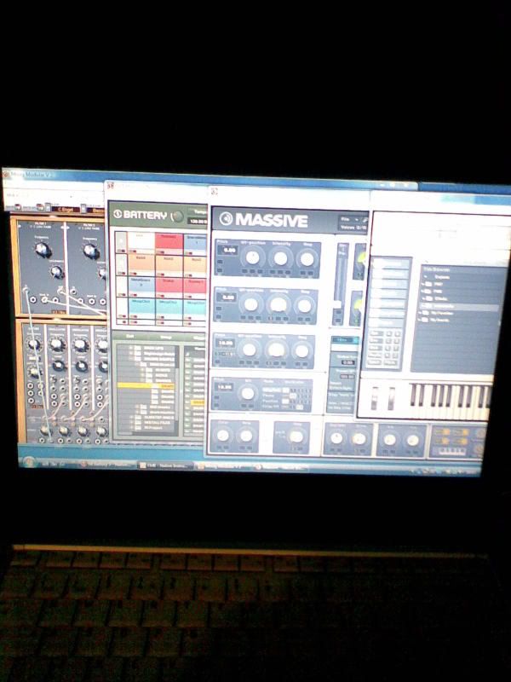Click Massive noise Color knob

coord(223,435)
